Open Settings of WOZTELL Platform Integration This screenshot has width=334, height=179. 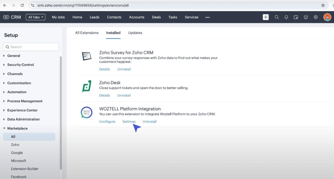click(129, 122)
